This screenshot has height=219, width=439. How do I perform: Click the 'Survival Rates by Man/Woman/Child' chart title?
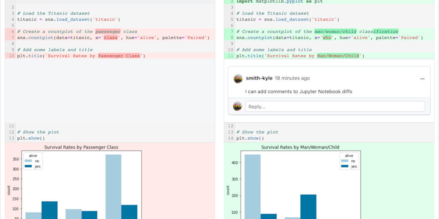pyautogui.click(x=301, y=147)
